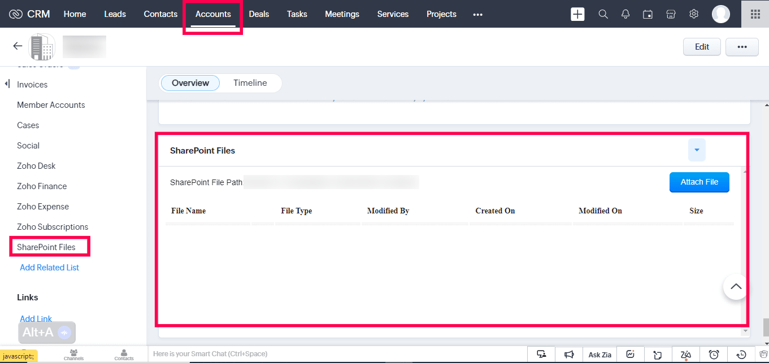Click the Edit button
769x363 pixels.
(702, 47)
